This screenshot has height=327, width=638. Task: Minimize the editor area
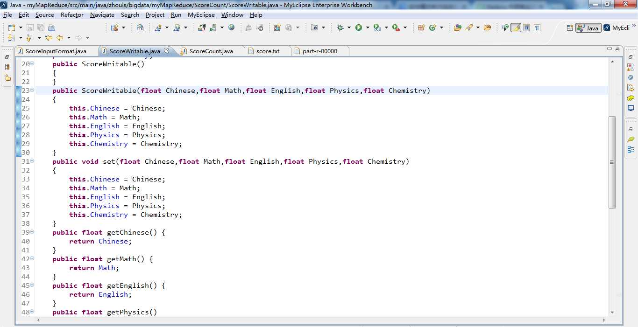pos(609,49)
